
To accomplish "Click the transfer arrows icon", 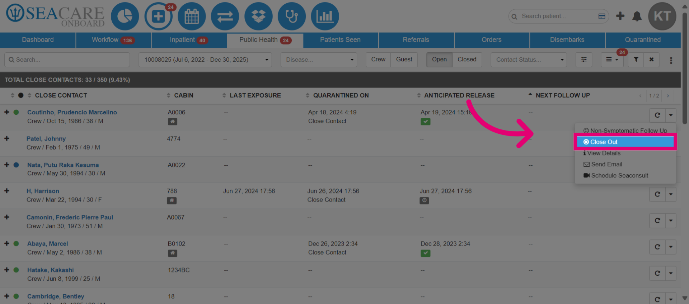I will click(x=225, y=16).
